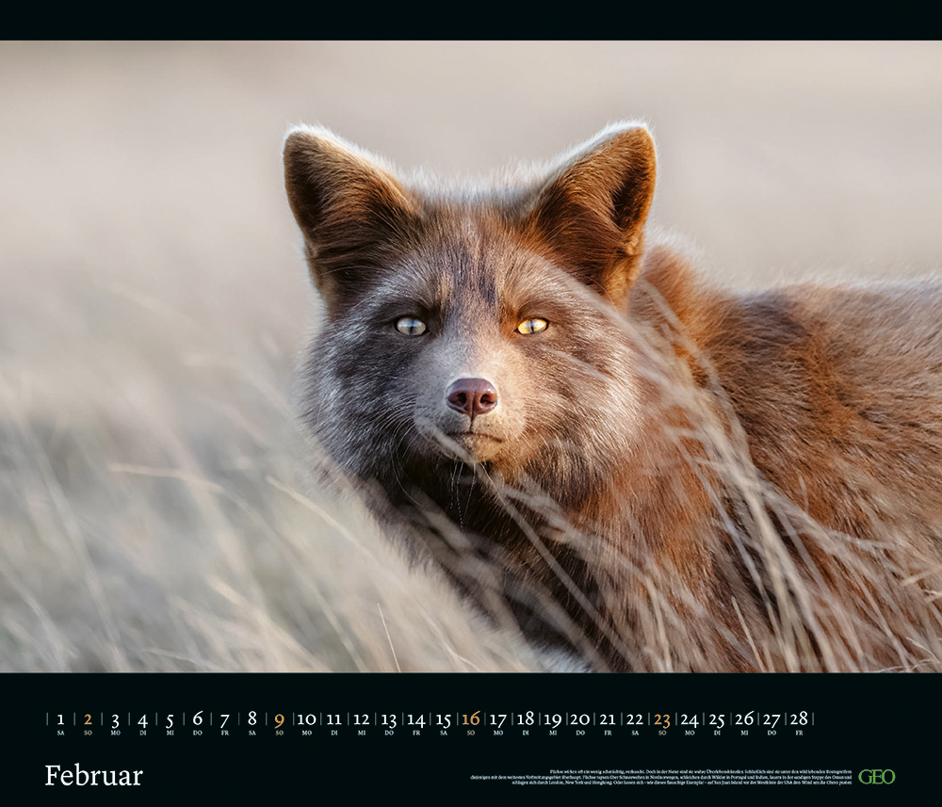Click the fox photograph
Viewport: 942px width, 807px height.
[x=471, y=356]
